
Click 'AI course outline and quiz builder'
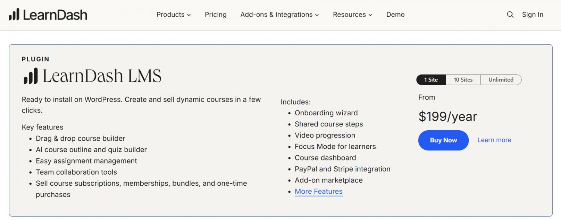point(91,150)
